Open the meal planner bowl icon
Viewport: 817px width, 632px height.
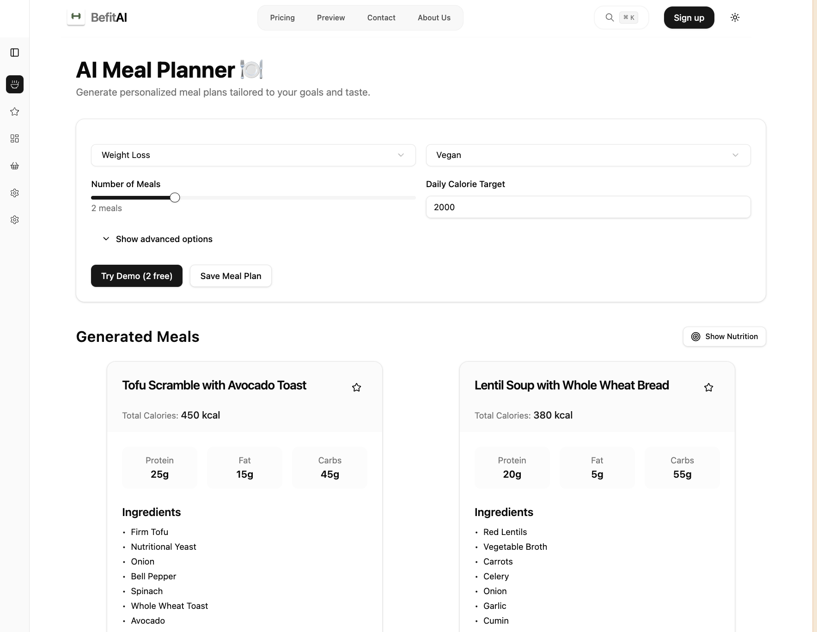[15, 85]
